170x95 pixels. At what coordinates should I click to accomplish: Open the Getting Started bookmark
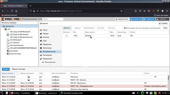click(9, 15)
